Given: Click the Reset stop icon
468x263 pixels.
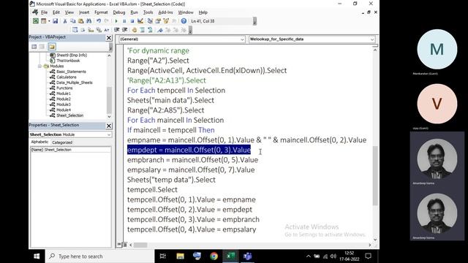Looking at the screenshot, I should coord(132,21).
